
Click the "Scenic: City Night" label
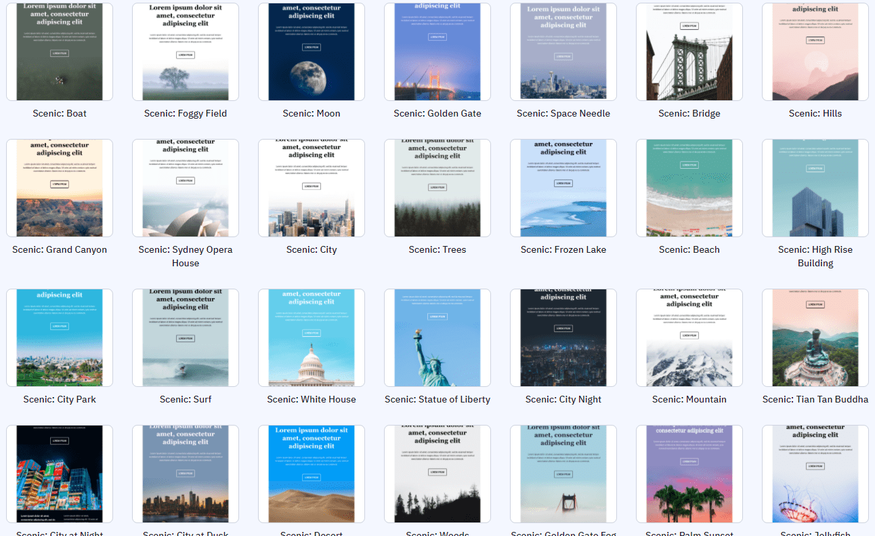(x=563, y=399)
